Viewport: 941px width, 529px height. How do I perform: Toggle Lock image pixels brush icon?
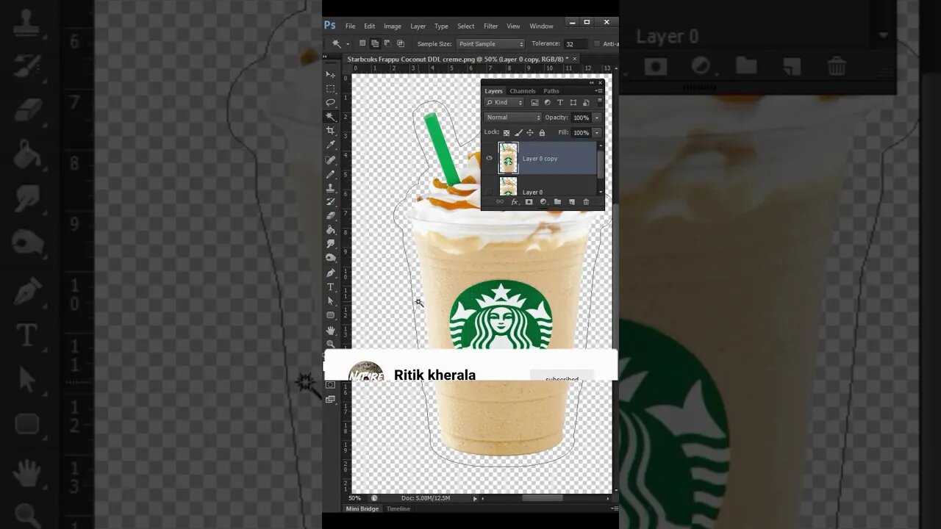518,133
